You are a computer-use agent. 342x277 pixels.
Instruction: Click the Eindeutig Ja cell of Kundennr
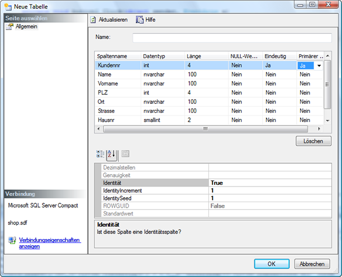coord(279,65)
